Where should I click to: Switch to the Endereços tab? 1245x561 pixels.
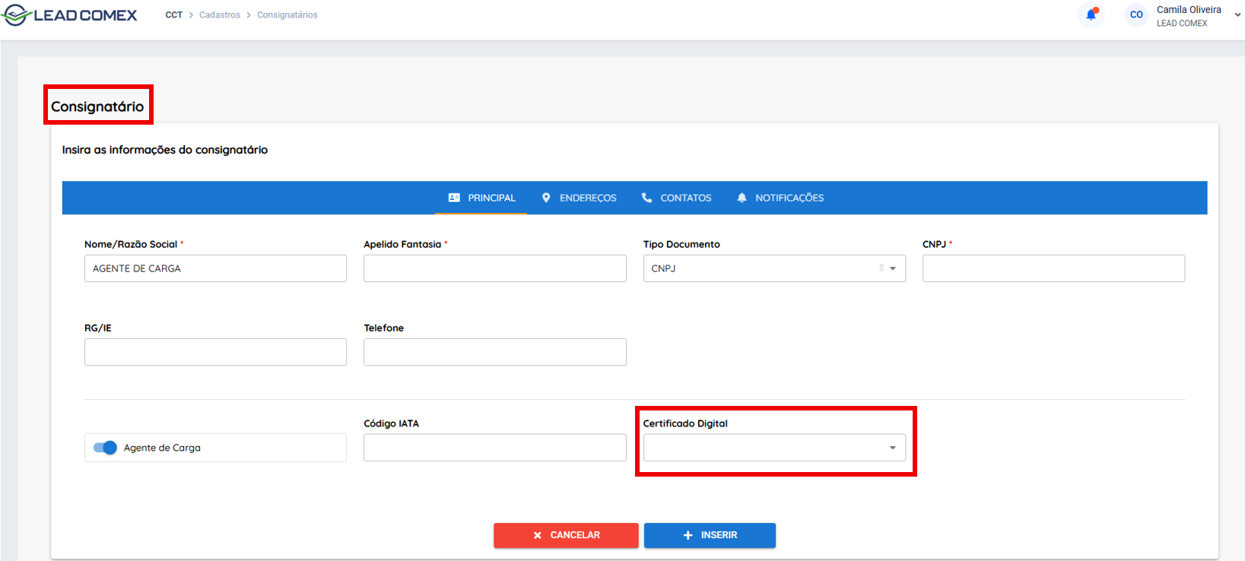pyautogui.click(x=579, y=198)
